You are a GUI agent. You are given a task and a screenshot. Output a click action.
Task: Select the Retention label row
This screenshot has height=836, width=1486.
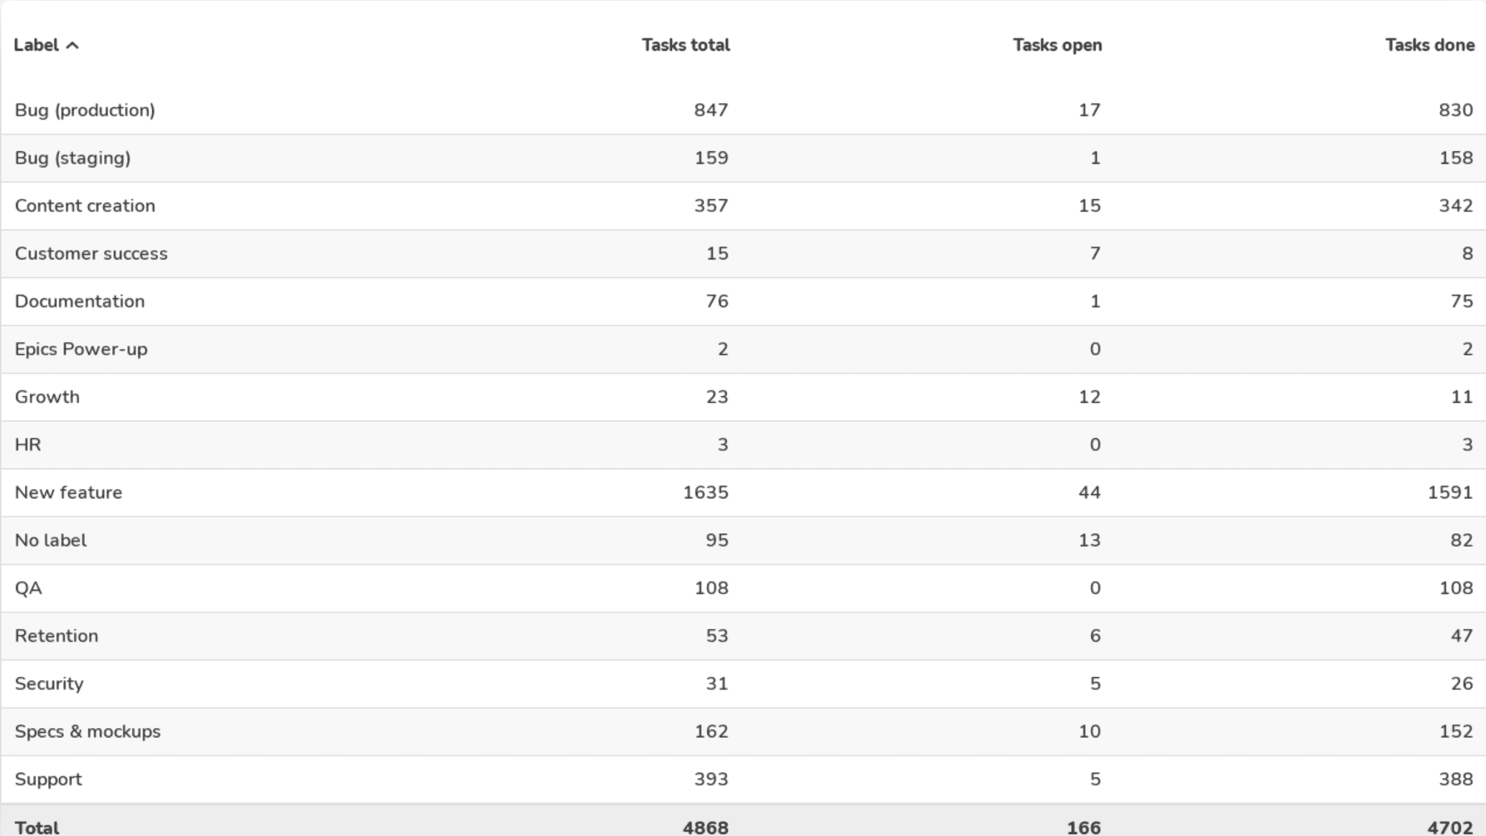pyautogui.click(x=57, y=636)
